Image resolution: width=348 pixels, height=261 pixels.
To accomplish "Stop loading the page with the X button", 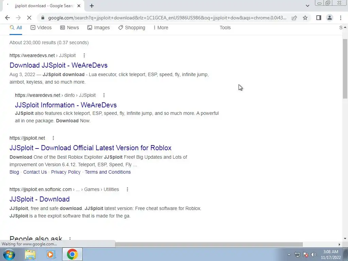I will 29,18.
